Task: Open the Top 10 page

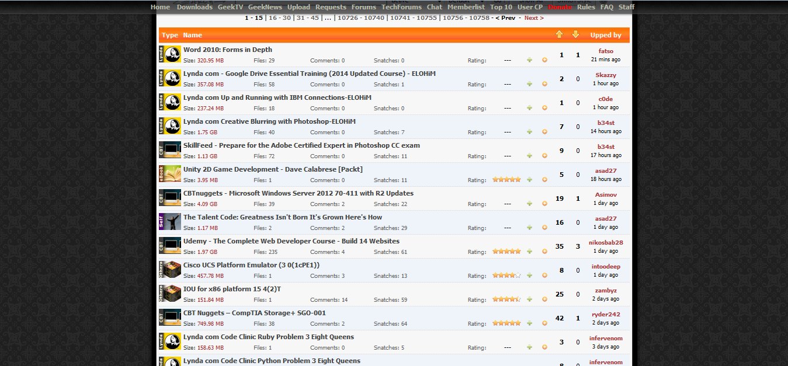Action: coord(501,7)
